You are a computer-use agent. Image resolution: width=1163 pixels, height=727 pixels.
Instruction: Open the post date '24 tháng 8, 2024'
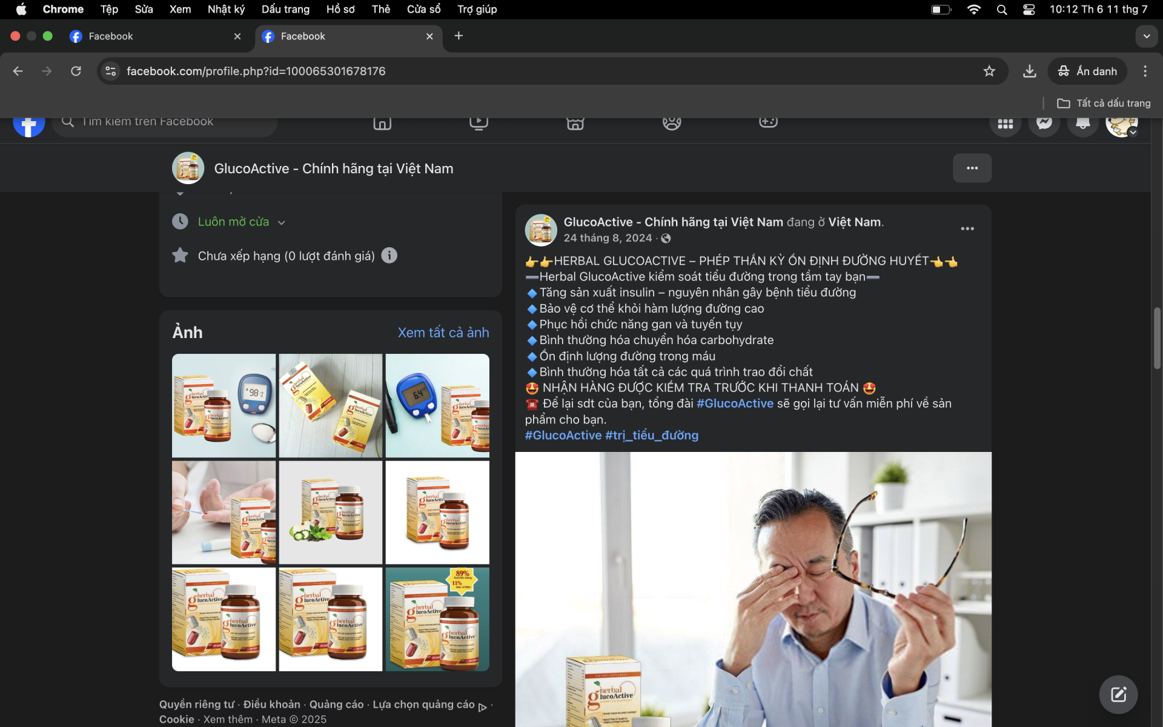tap(608, 238)
